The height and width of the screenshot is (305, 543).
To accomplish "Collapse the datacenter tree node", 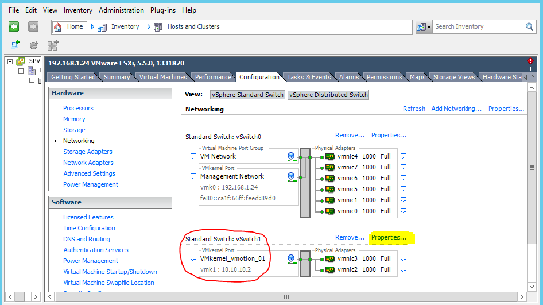I will click(x=21, y=71).
